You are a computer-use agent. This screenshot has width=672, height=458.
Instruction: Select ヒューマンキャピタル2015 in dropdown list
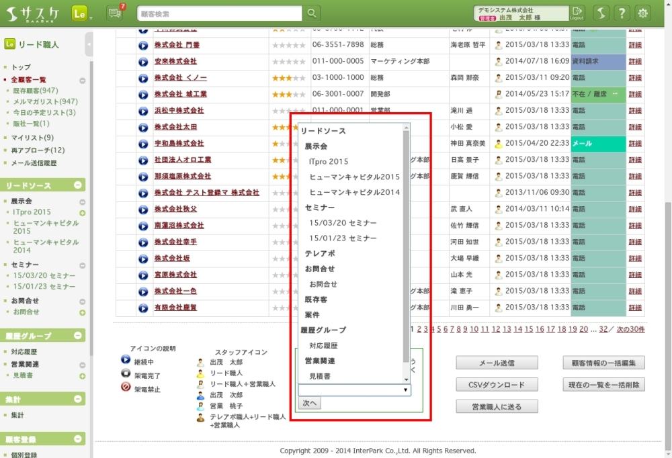pos(354,177)
